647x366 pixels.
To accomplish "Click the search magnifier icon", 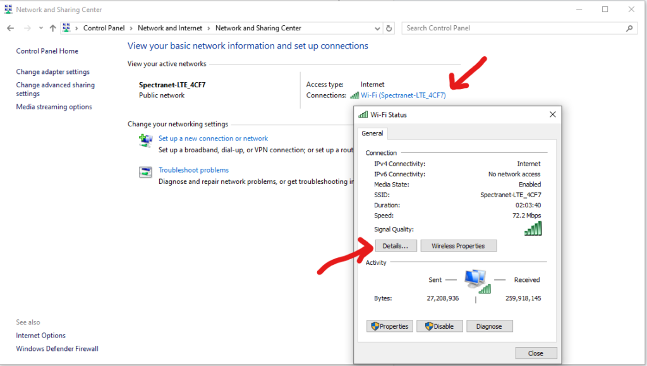I will point(630,28).
